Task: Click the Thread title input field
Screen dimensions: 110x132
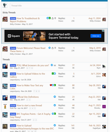Action: (x=58, y=5)
